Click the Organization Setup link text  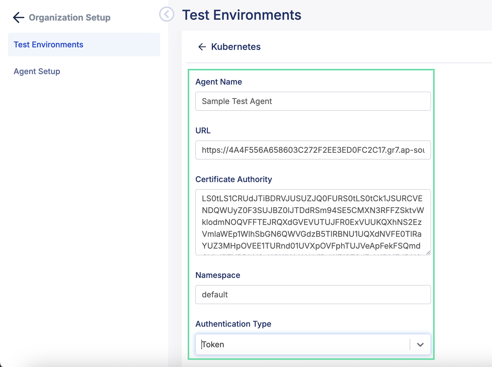tap(70, 17)
